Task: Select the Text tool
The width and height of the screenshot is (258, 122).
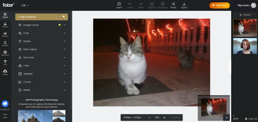Action: coord(5,63)
